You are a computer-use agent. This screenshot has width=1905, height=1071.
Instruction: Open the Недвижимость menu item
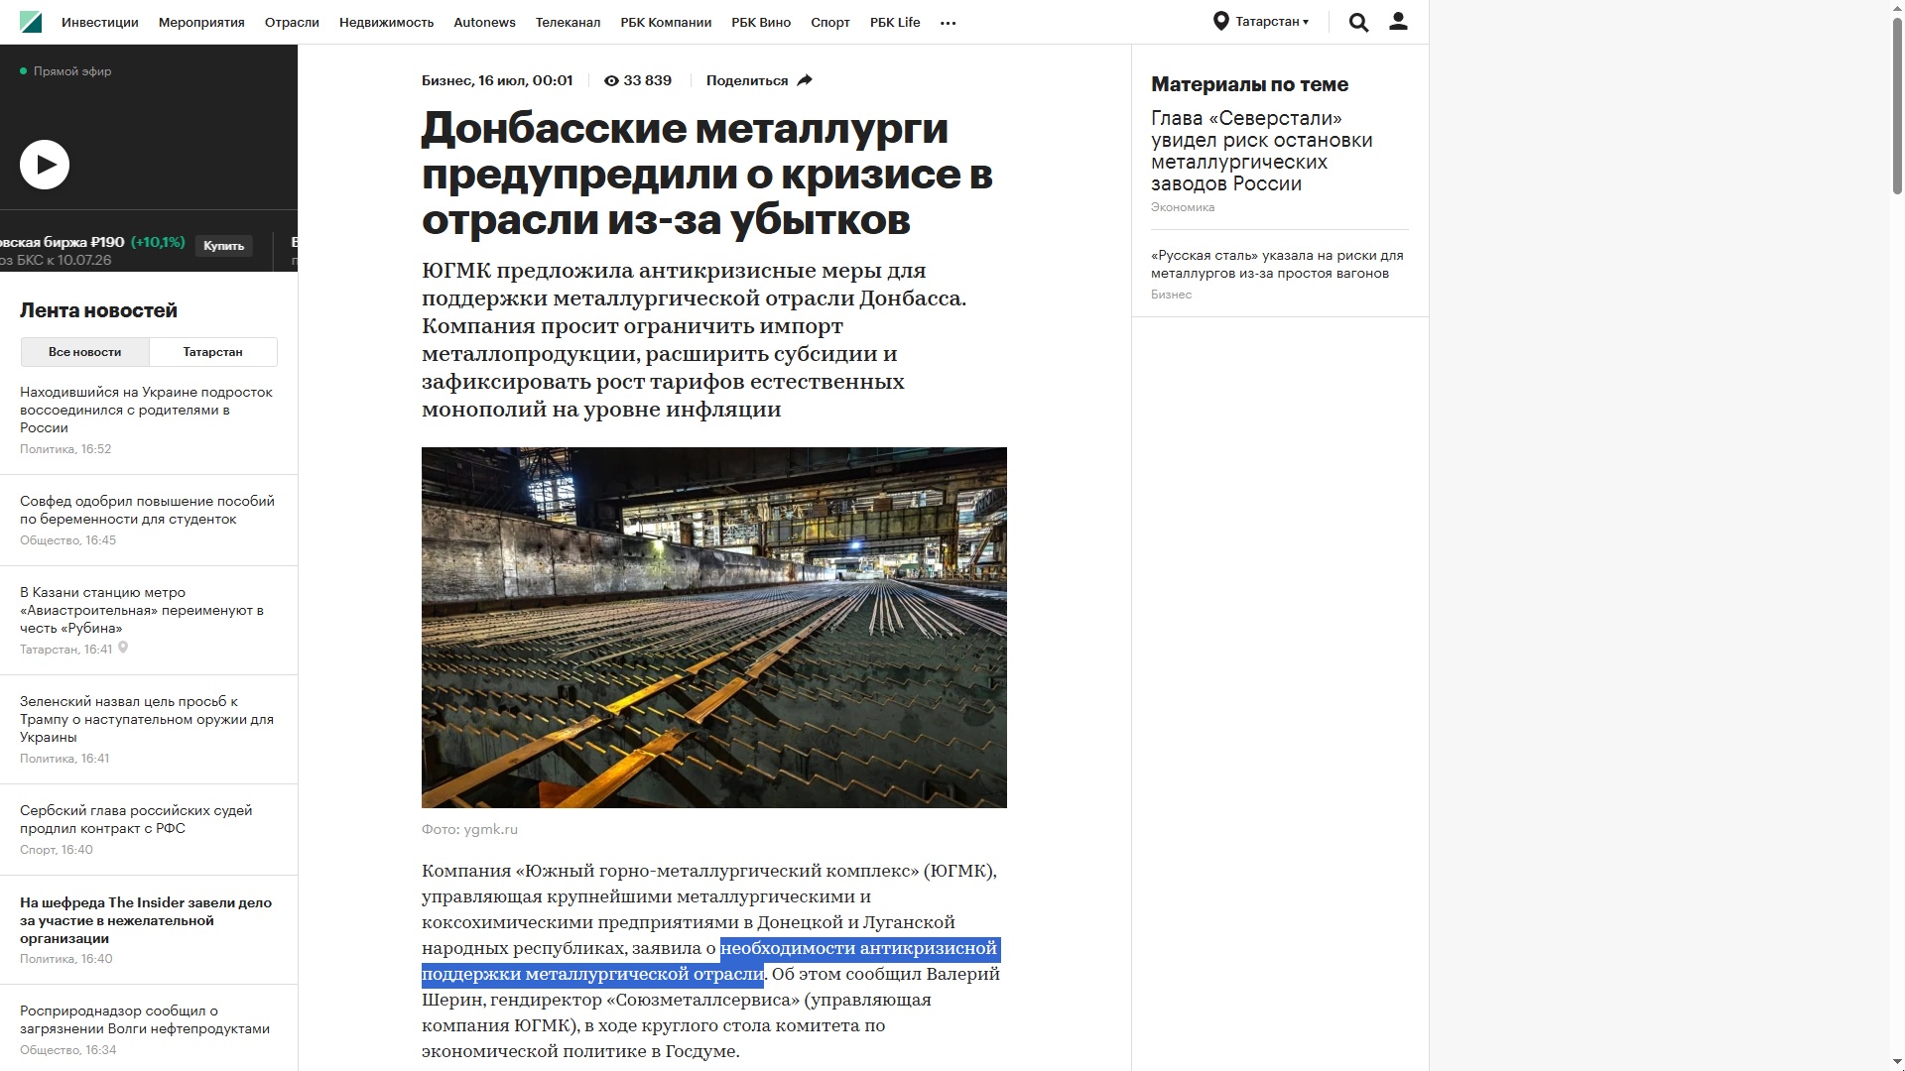pos(386,22)
